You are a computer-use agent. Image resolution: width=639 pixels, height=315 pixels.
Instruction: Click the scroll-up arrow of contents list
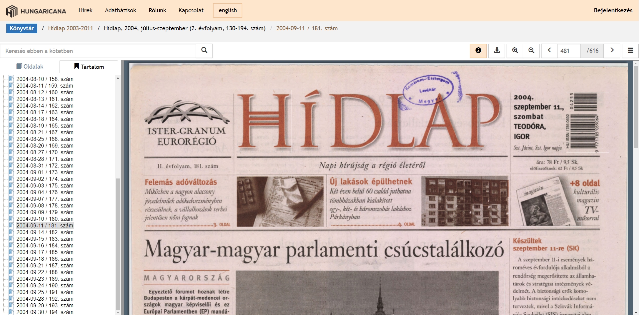(118, 78)
